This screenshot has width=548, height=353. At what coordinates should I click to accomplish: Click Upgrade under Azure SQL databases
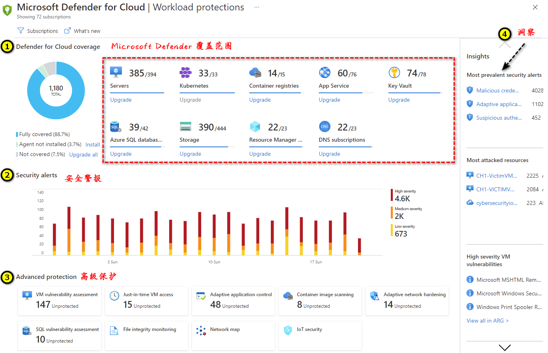(121, 154)
